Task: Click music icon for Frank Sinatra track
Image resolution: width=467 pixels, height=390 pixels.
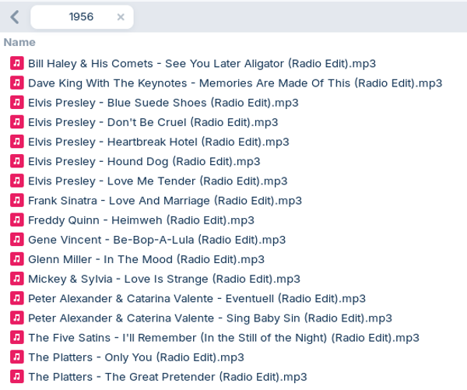Action: click(17, 200)
